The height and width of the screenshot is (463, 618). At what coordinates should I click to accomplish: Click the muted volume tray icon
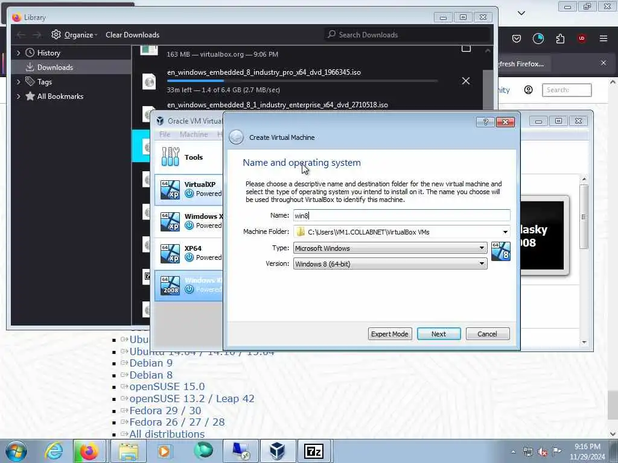(x=543, y=452)
